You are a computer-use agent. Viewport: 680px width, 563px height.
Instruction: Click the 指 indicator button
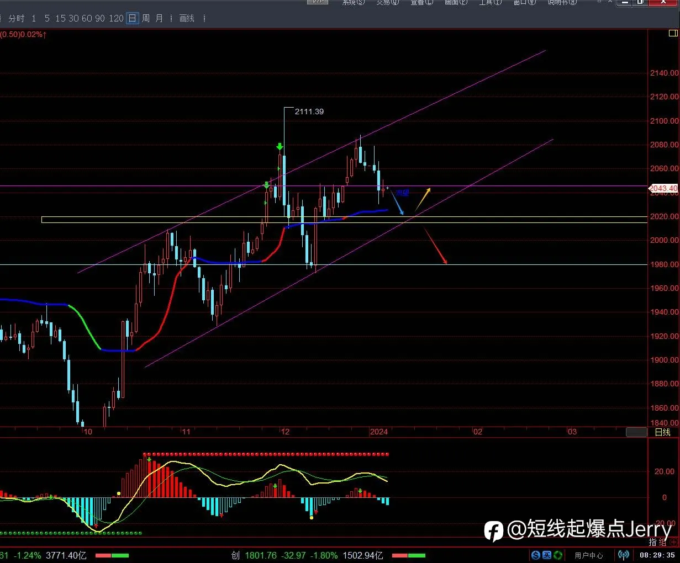(653, 543)
